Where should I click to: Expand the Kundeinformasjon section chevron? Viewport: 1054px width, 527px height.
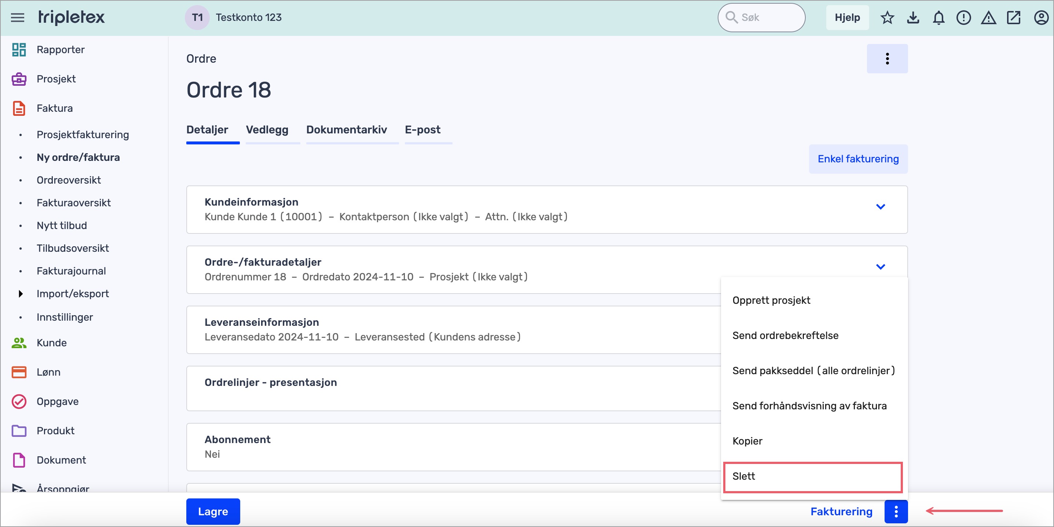pyautogui.click(x=881, y=206)
